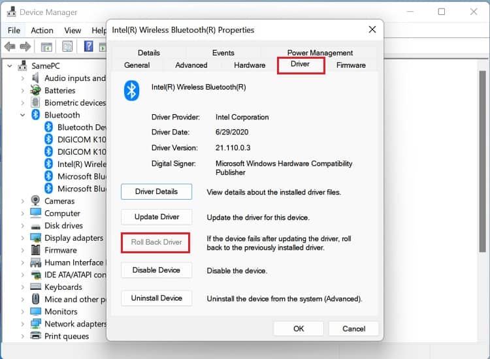Click the forward arrow toolbar icon
This screenshot has height=359, width=490.
pyautogui.click(x=25, y=46)
